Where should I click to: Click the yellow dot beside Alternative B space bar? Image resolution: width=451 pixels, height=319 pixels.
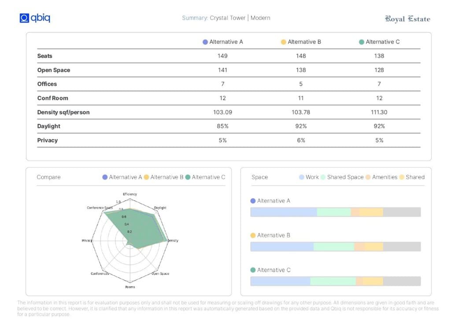(253, 235)
